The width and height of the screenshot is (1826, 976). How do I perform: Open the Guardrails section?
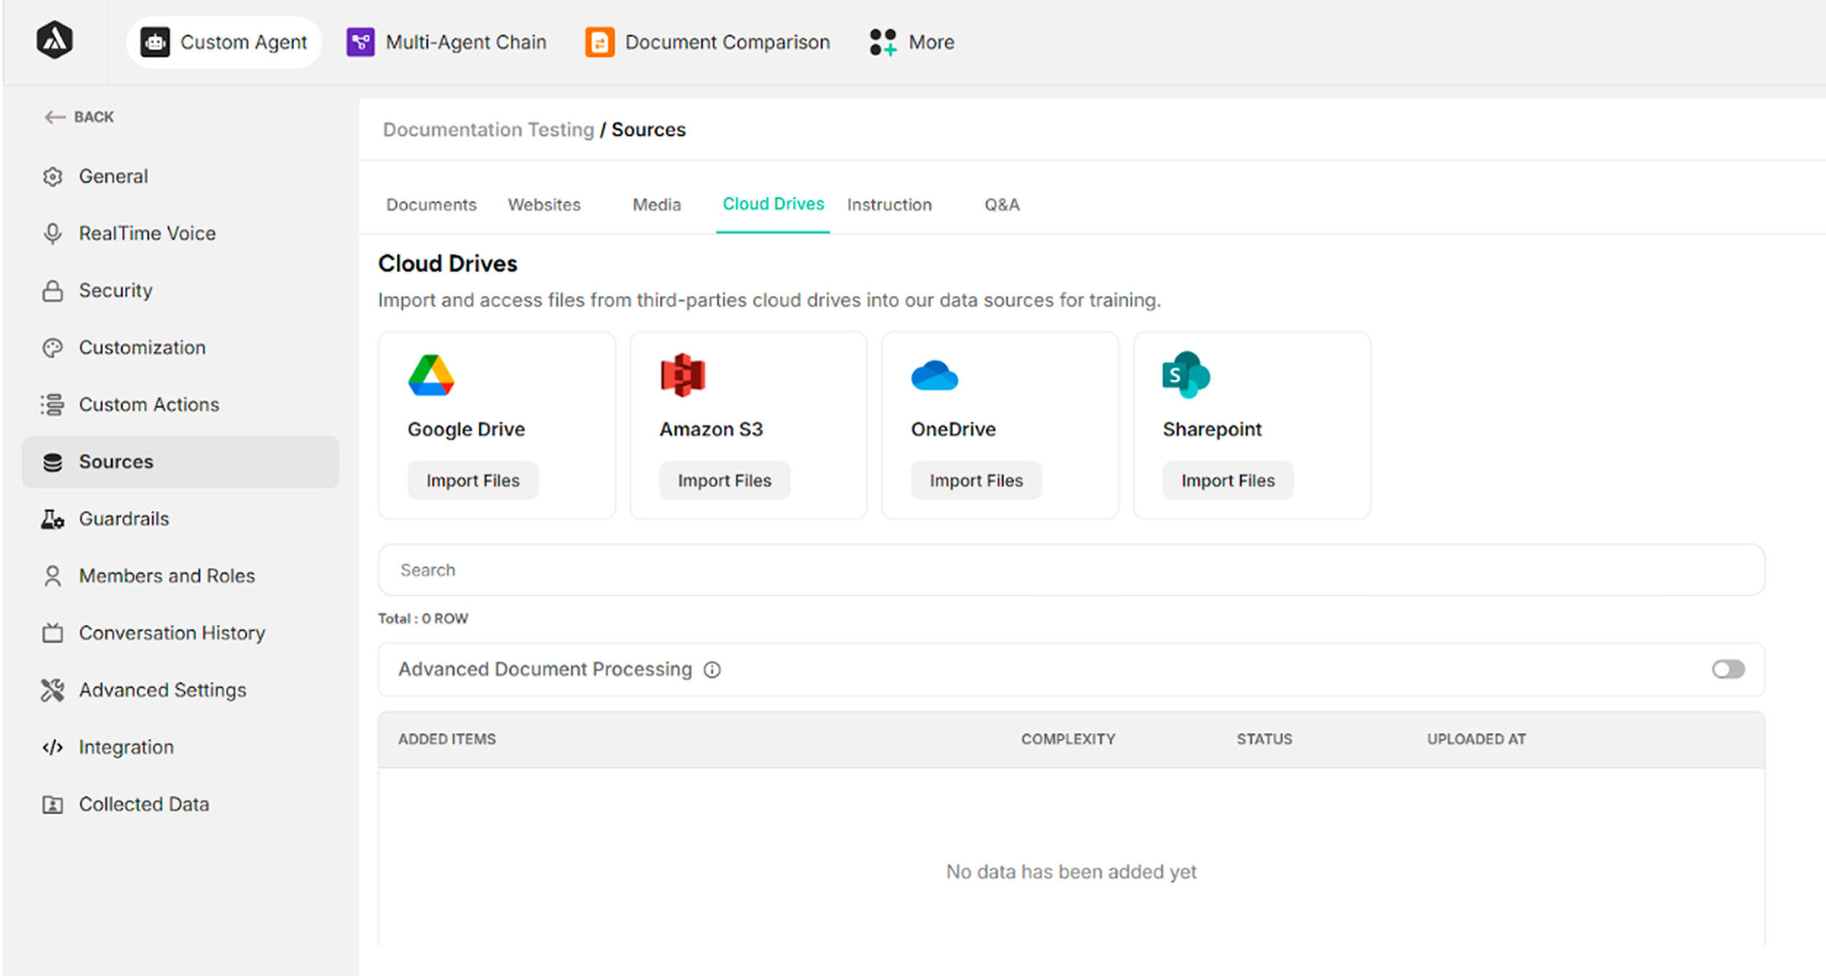[x=123, y=519]
